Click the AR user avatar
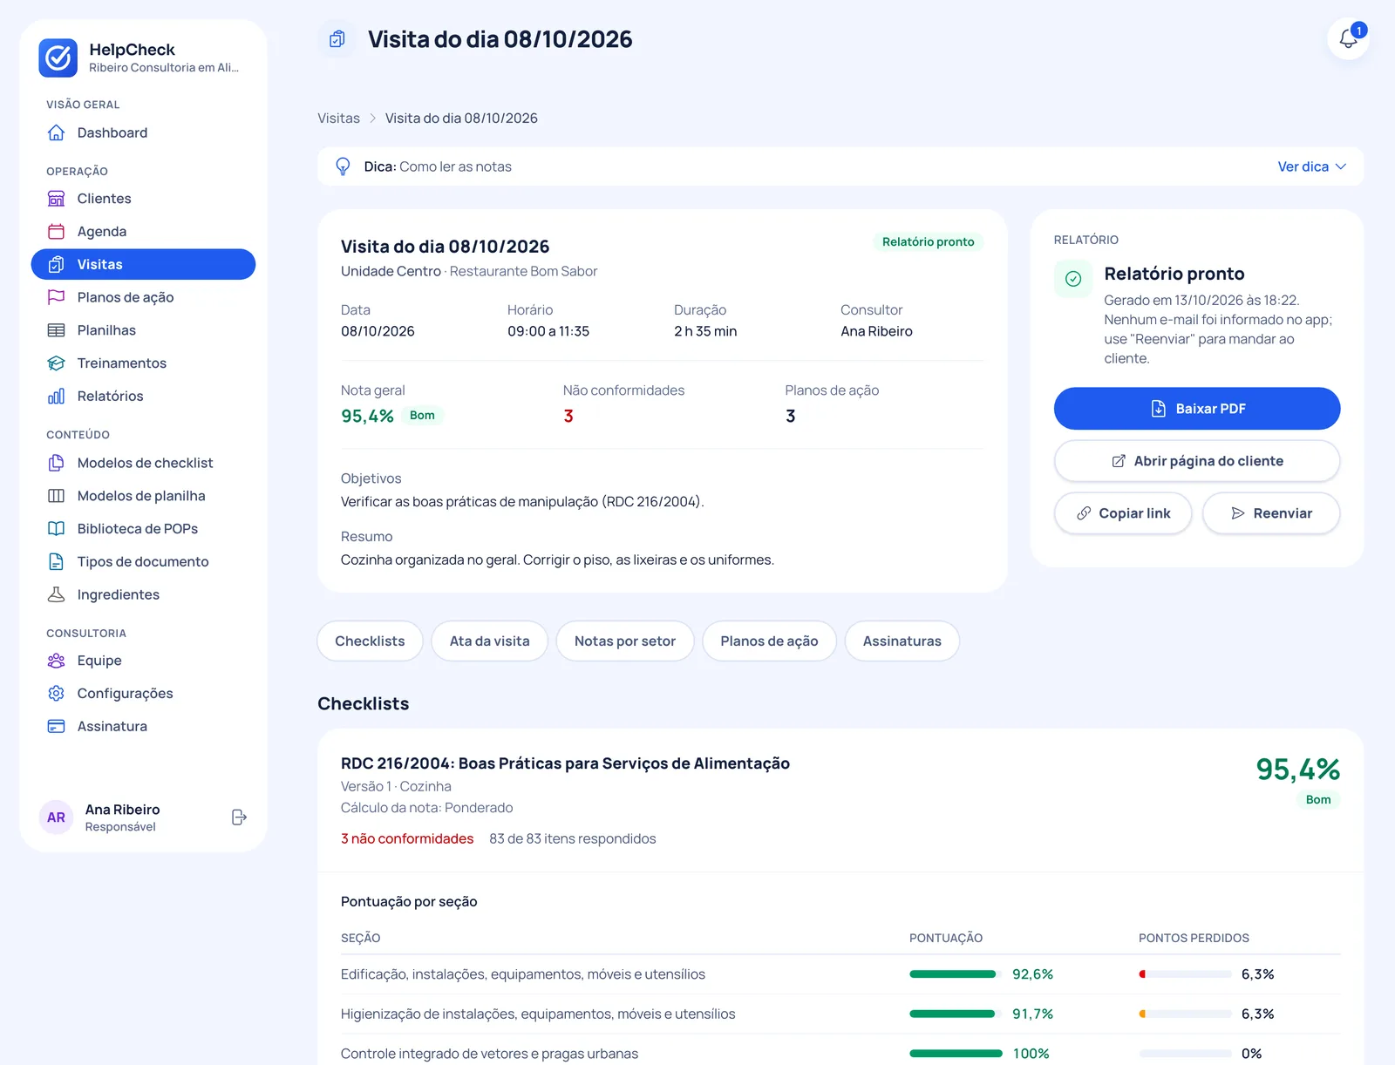The height and width of the screenshot is (1065, 1395). tap(56, 817)
